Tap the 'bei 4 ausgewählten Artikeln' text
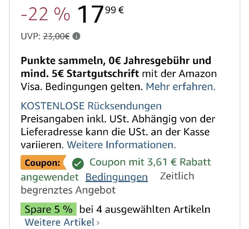Screen dimensions: 249x229 [145, 209]
